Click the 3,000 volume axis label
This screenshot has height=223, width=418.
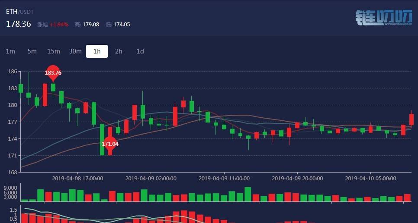pyautogui.click(x=10, y=197)
